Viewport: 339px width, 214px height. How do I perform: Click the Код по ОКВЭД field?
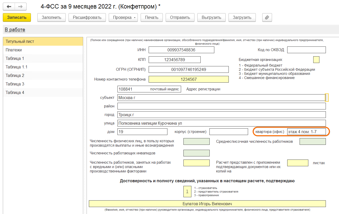[x=307, y=50]
